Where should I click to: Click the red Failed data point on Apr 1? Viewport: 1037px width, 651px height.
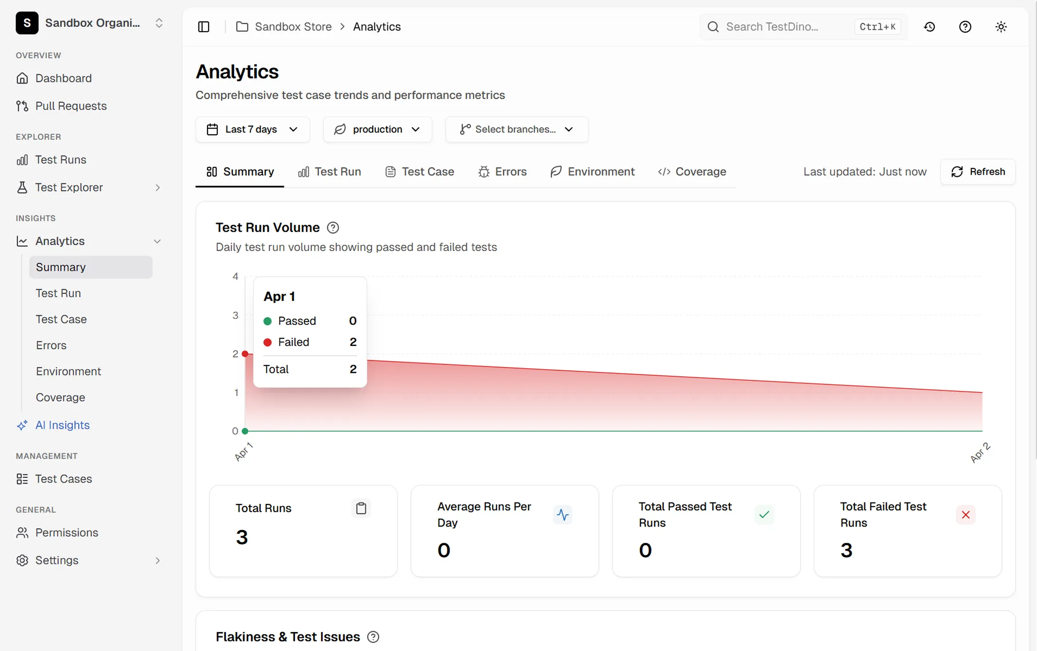pyautogui.click(x=245, y=354)
